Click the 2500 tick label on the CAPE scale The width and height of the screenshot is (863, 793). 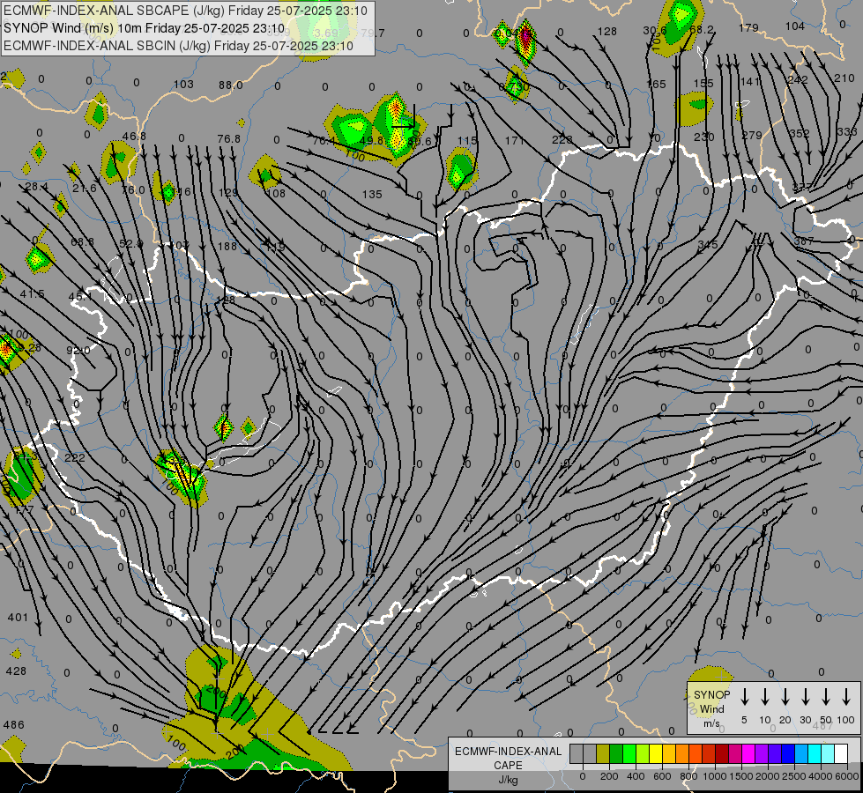[793, 776]
